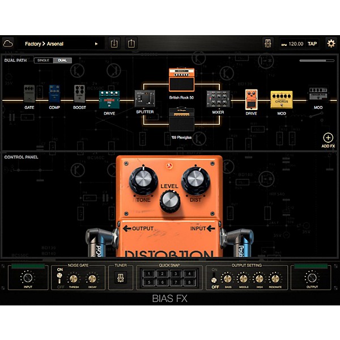Image resolution: width=340 pixels, height=340 pixels.
Task: Click the LEVEL knob on distortion pedal
Action: point(170,201)
